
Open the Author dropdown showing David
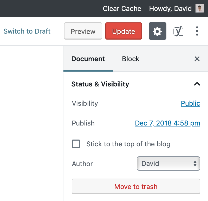pyautogui.click(x=168, y=164)
